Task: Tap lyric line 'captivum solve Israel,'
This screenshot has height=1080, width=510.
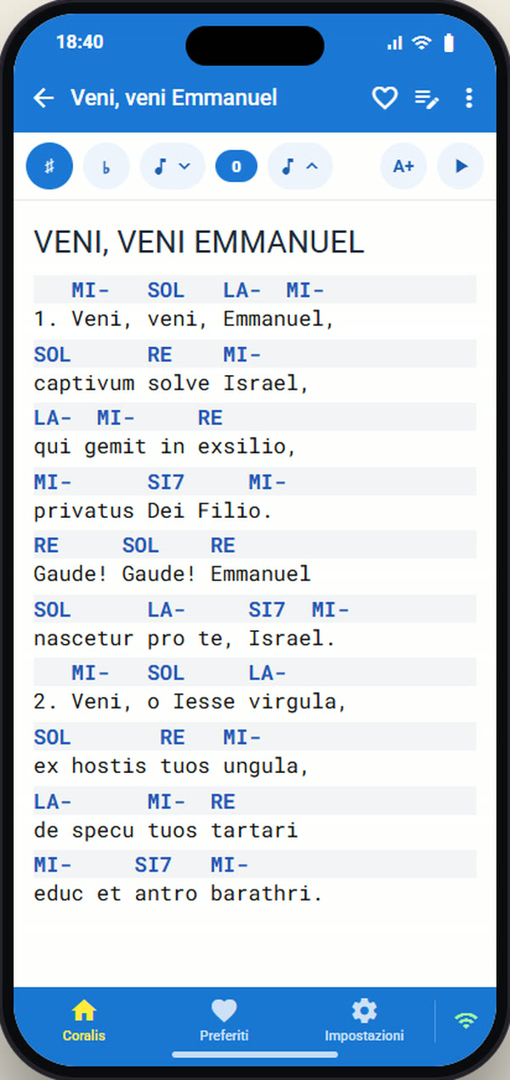Action: click(x=172, y=383)
